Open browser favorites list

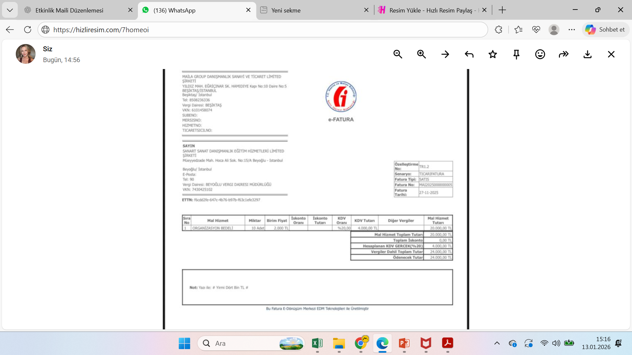[518, 30]
